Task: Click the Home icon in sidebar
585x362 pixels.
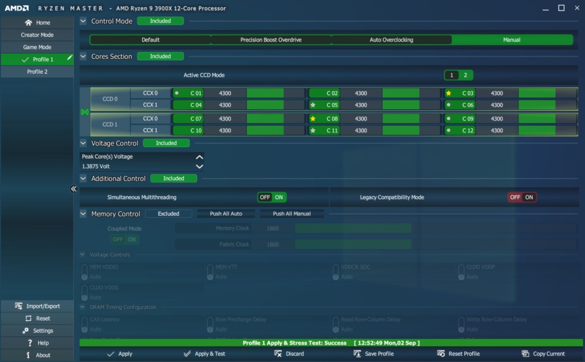Action: pyautogui.click(x=28, y=23)
